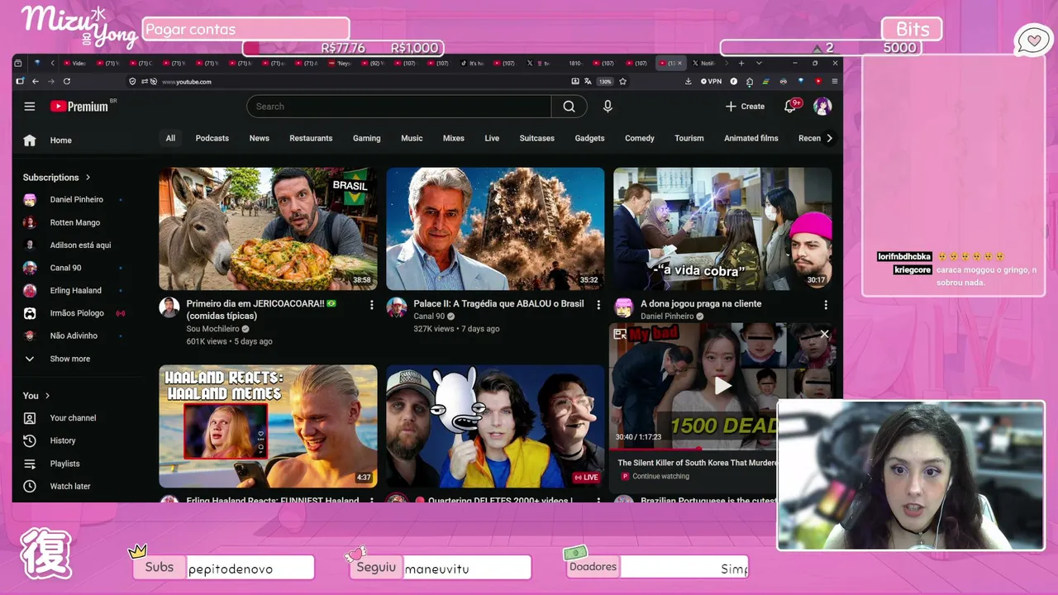
Task: Click the heart chat icon in stream overlay
Action: click(x=1033, y=40)
